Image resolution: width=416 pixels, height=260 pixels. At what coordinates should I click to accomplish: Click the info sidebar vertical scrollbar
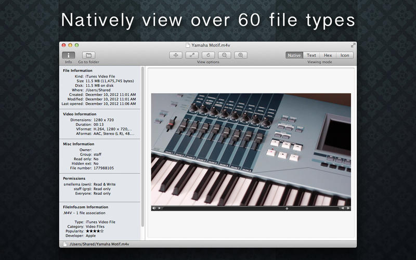click(143, 151)
